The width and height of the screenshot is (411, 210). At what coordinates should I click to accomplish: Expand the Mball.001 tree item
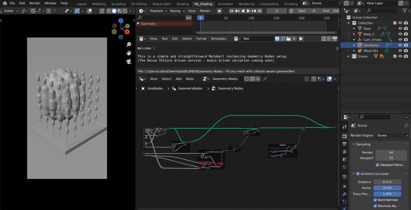click(x=354, y=51)
